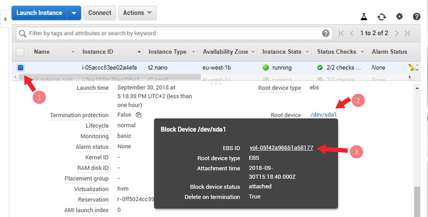This screenshot has height=217, width=428.
Task: Open Status Checks column dropdown arrow
Action: [x=363, y=52]
